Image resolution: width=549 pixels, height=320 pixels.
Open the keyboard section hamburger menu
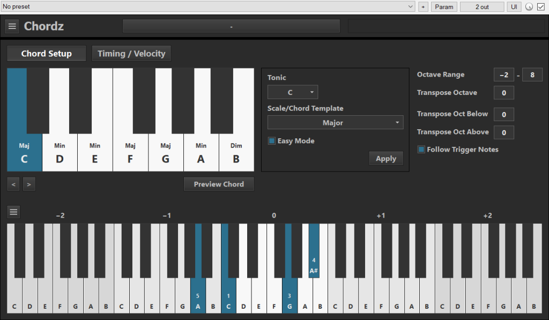(x=13, y=212)
